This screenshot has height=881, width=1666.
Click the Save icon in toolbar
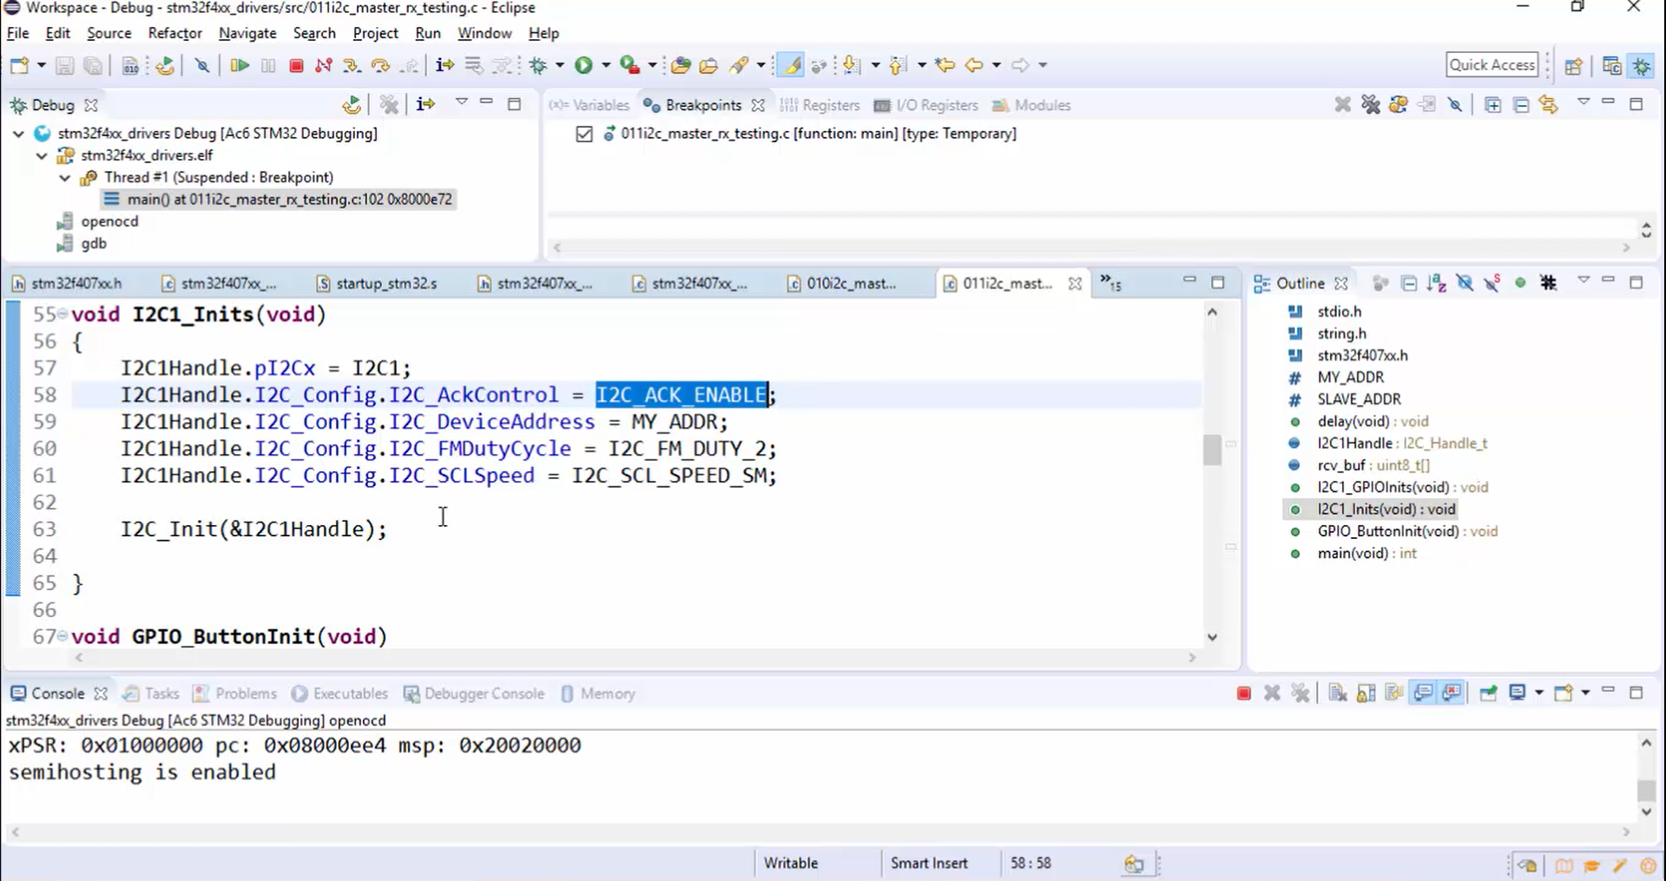tap(64, 65)
